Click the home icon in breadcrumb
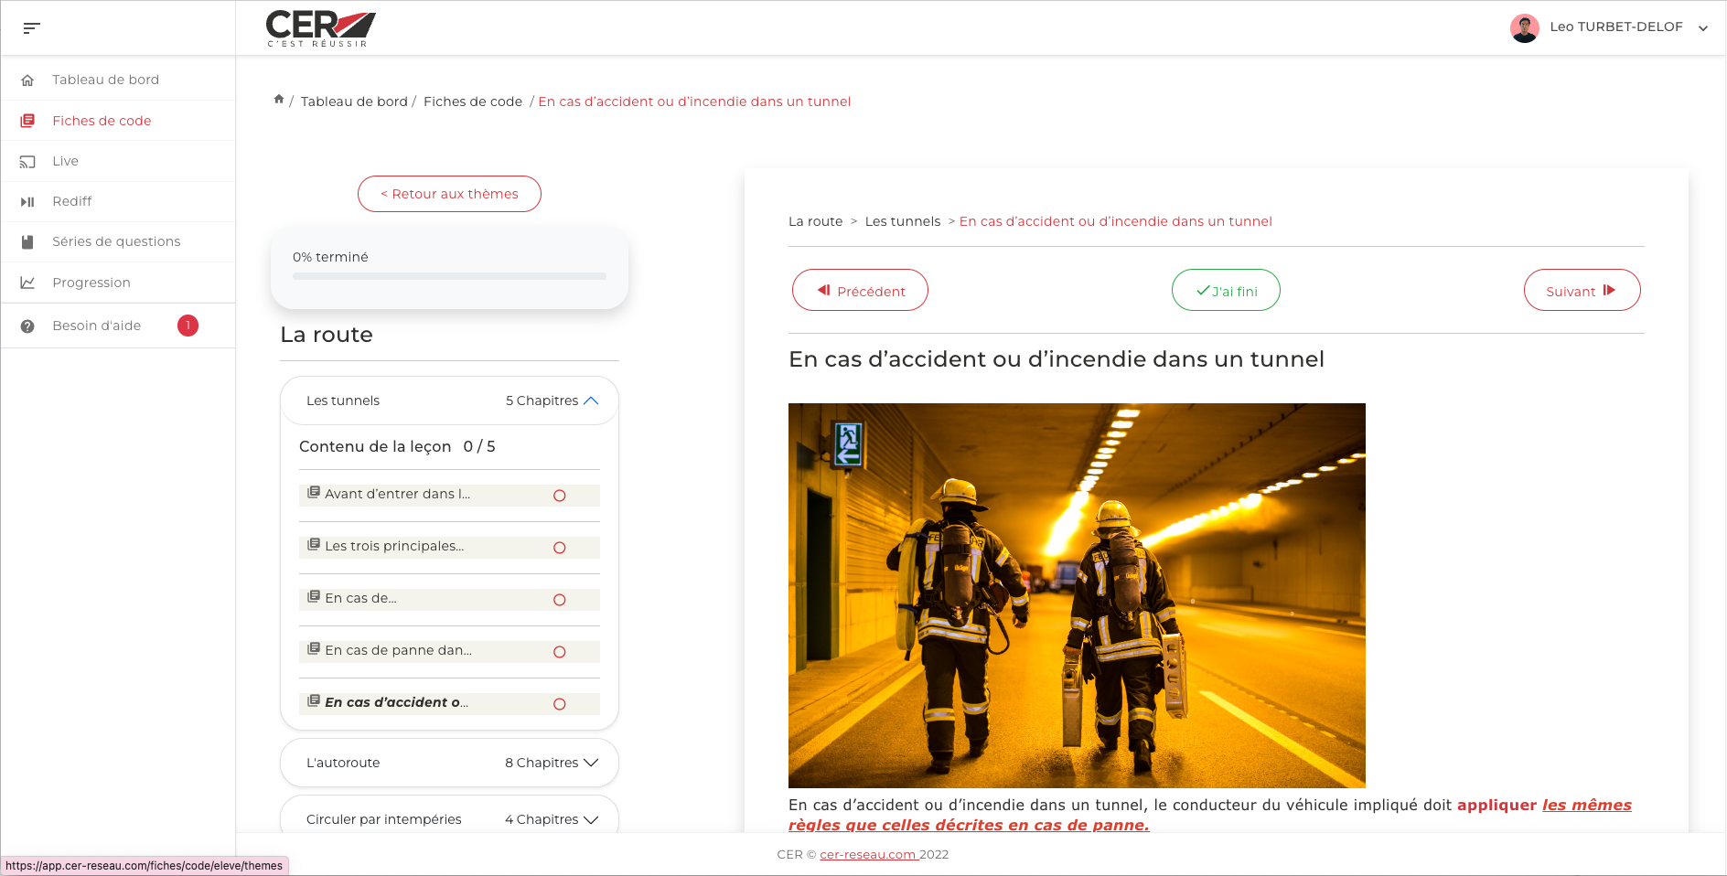Screen dimensions: 1727x876 coord(279,100)
